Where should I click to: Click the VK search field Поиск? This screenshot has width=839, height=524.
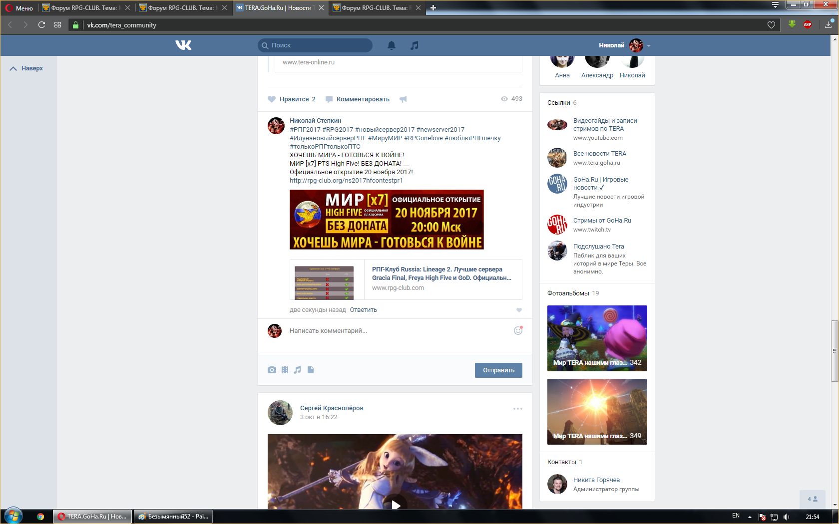[315, 45]
